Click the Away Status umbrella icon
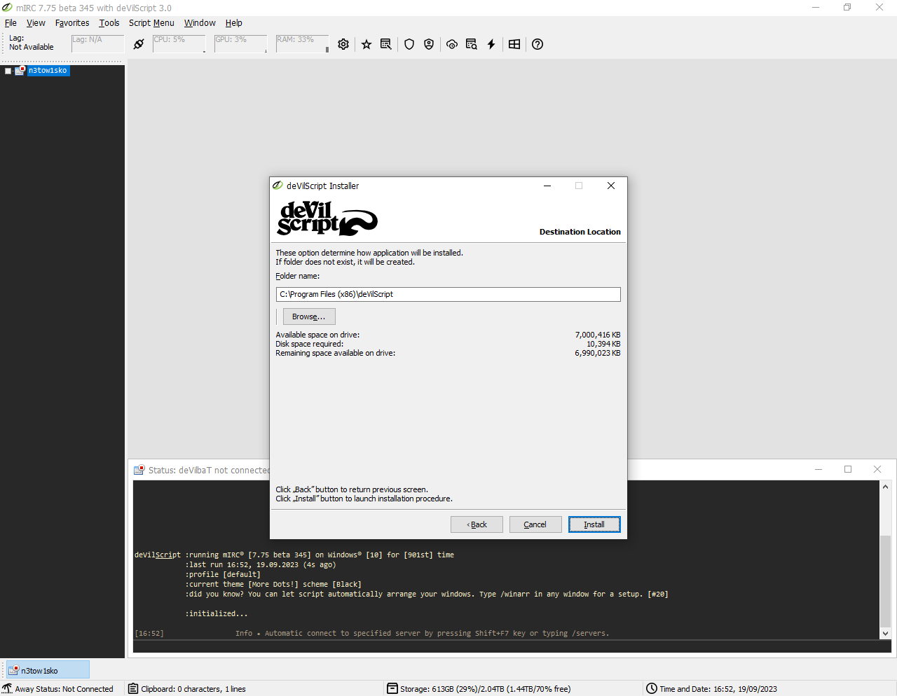Viewport: 897px width, 696px height. coord(7,688)
